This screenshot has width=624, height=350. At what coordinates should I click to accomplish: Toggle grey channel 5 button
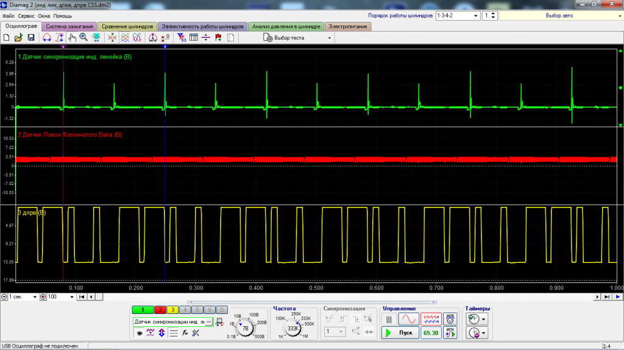197,310
